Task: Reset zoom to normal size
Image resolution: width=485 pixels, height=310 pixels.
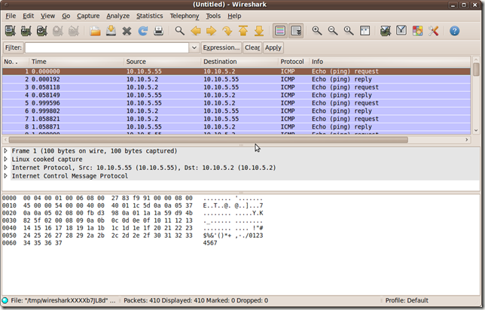Action: pyautogui.click(x=349, y=31)
